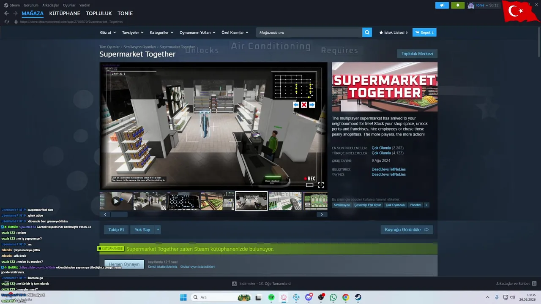The image size is (541, 304).
Task: Open Discord from the taskbar
Action: click(309, 297)
